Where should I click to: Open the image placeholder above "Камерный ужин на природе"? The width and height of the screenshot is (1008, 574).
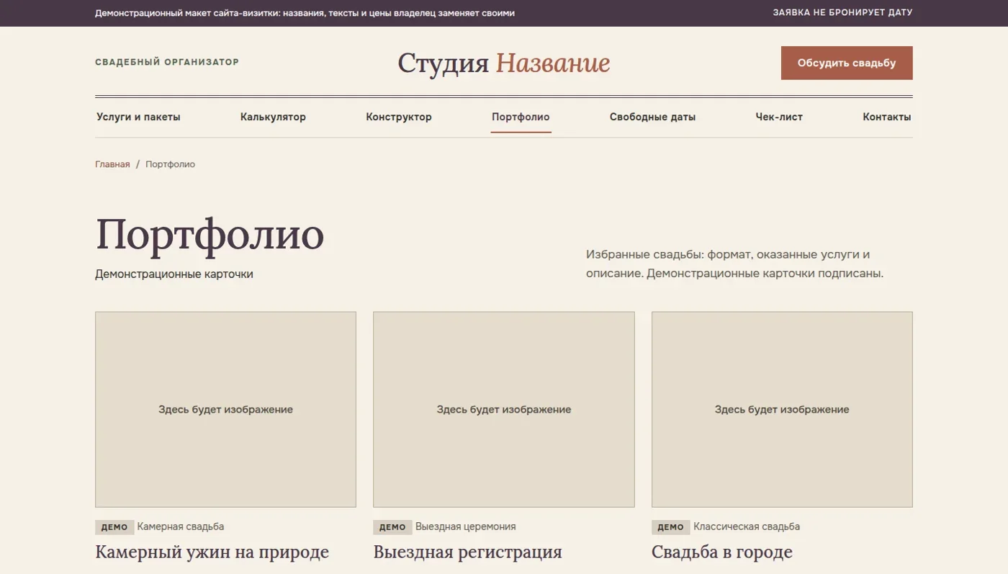pyautogui.click(x=225, y=409)
